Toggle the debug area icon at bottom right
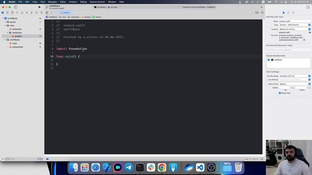The height and width of the screenshot is (175, 312). pyautogui.click(x=262, y=159)
